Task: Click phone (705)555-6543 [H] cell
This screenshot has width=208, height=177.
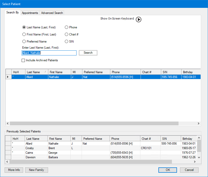Action: coord(125,153)
